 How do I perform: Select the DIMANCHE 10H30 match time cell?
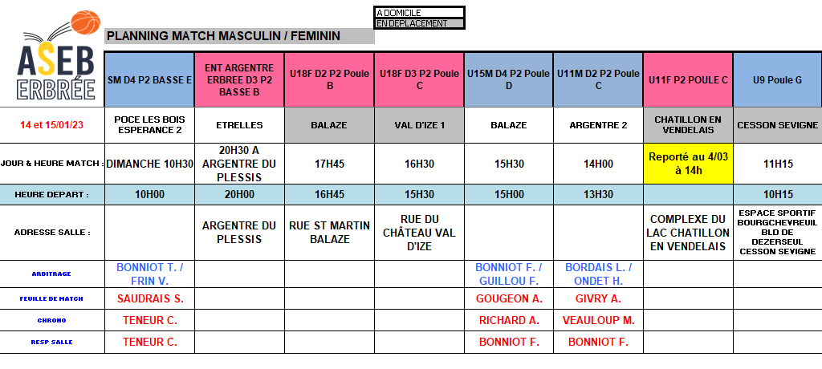pos(149,163)
